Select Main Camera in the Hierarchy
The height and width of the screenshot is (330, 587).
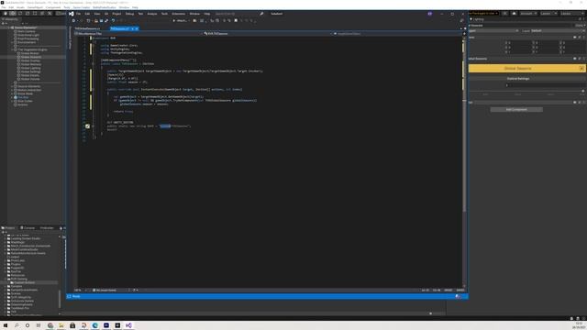pos(27,31)
